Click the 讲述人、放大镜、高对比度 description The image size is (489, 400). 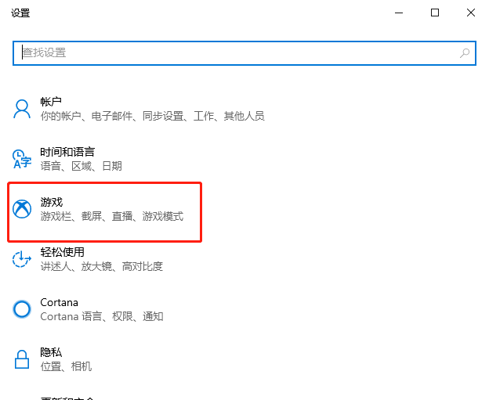(102, 266)
